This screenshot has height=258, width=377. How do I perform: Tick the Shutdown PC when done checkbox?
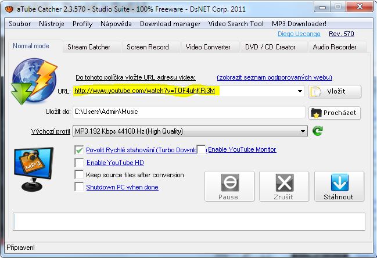tap(80, 187)
